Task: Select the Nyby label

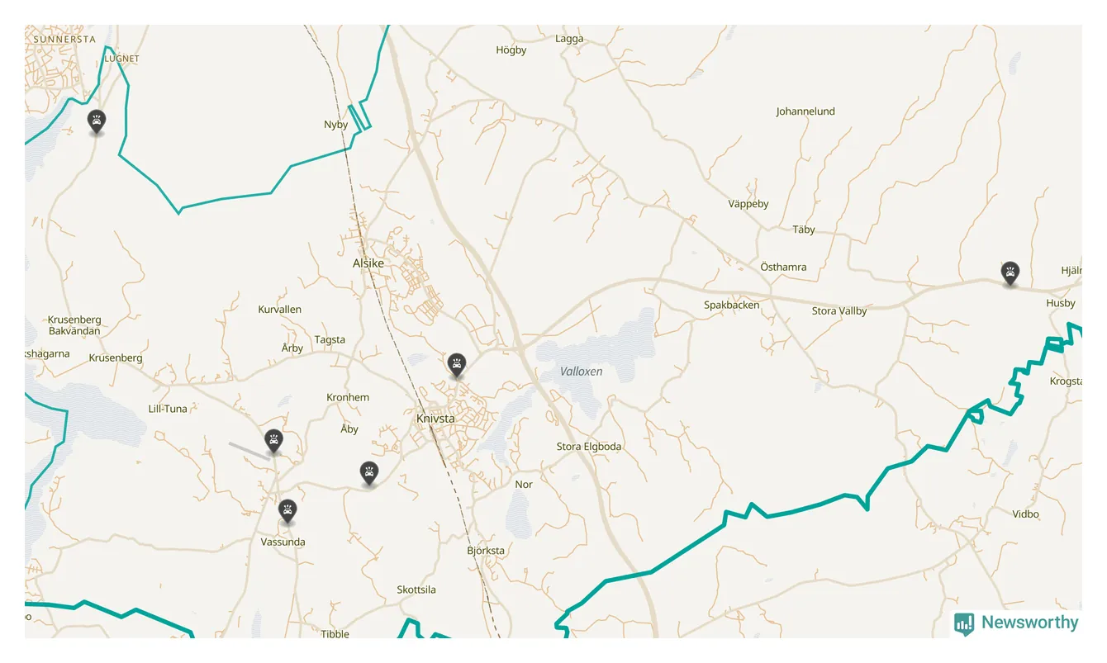Action: (336, 125)
